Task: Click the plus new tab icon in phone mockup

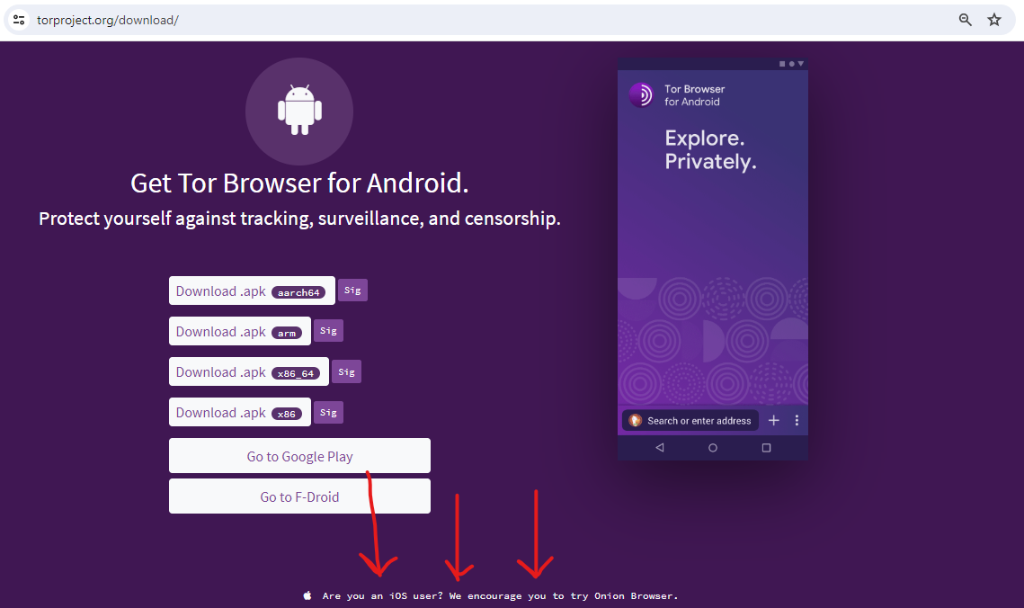Action: (x=774, y=421)
